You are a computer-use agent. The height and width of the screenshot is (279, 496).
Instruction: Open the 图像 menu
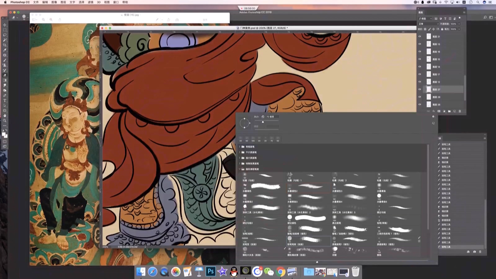click(54, 2)
